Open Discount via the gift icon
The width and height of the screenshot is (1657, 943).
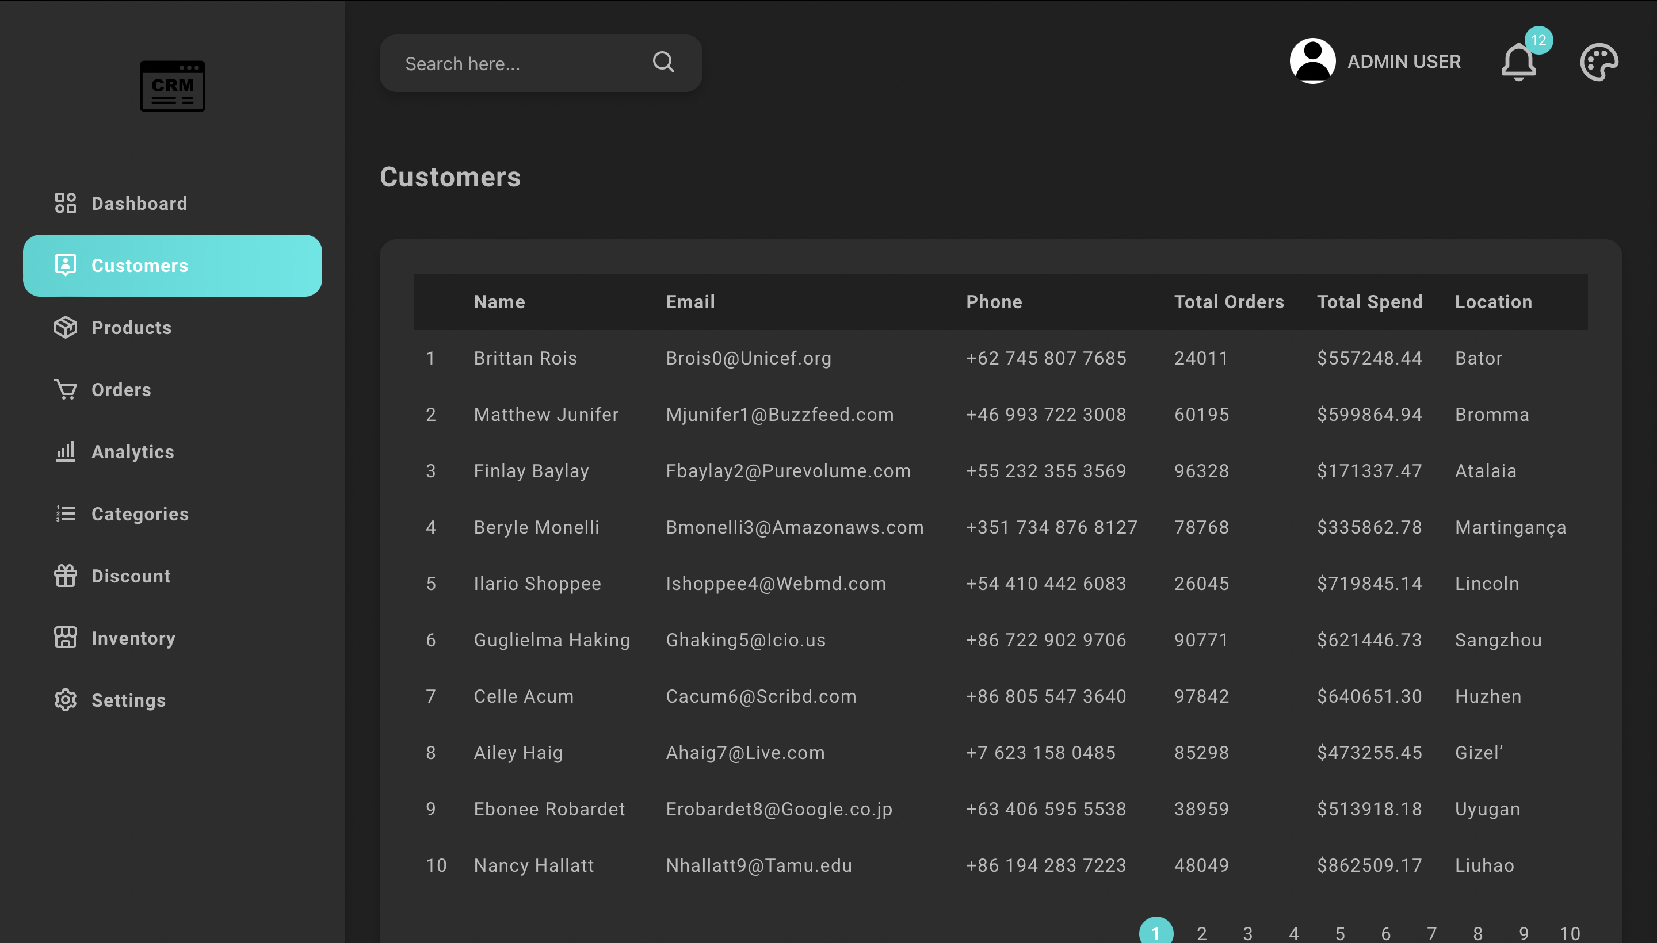[65, 576]
